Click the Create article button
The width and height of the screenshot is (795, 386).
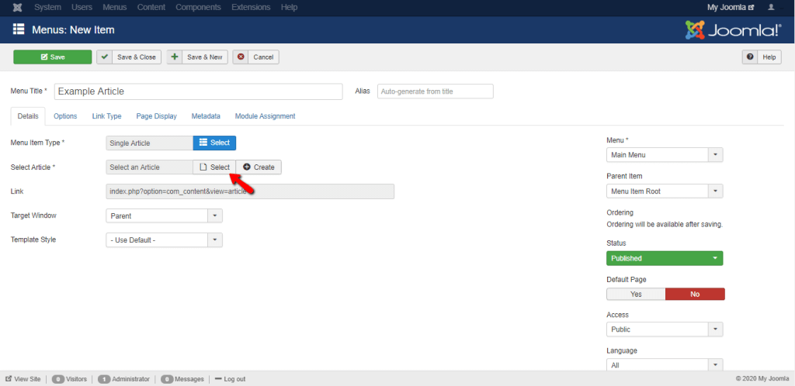pyautogui.click(x=259, y=167)
